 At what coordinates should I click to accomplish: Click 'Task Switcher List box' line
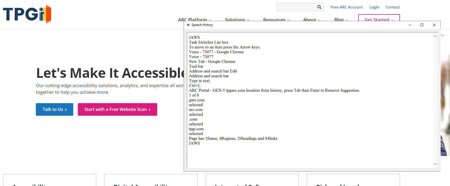pyautogui.click(x=209, y=42)
